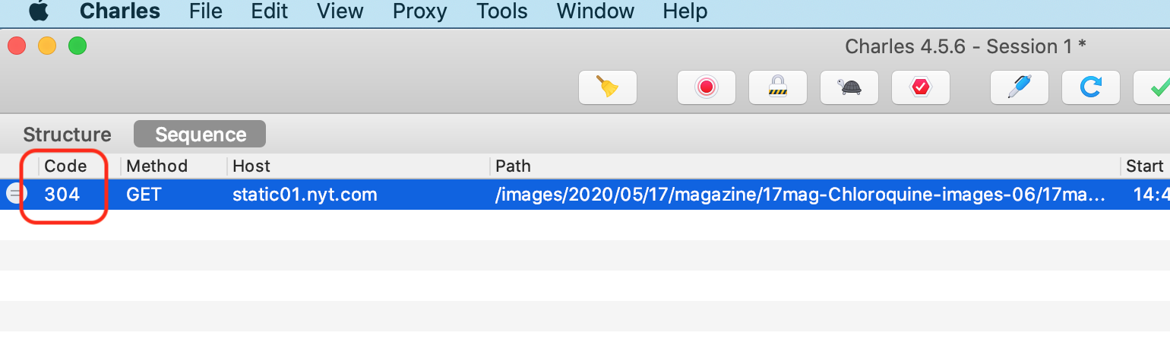Open the Apple menu
The image size is (1170, 342).
38,11
